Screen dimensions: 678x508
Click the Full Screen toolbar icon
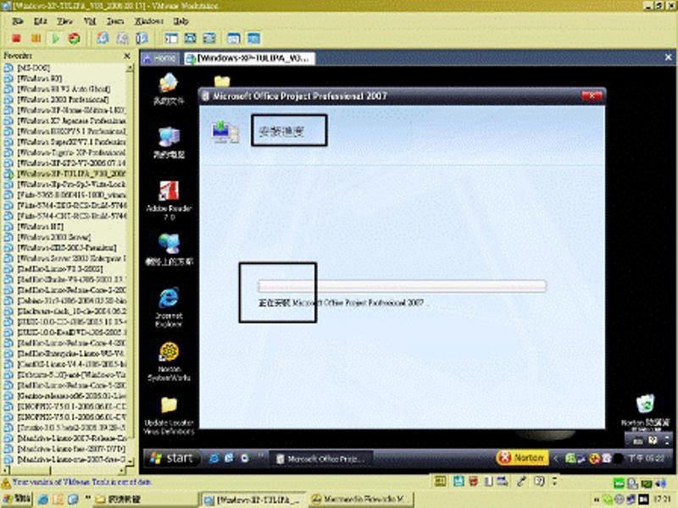pos(190,38)
